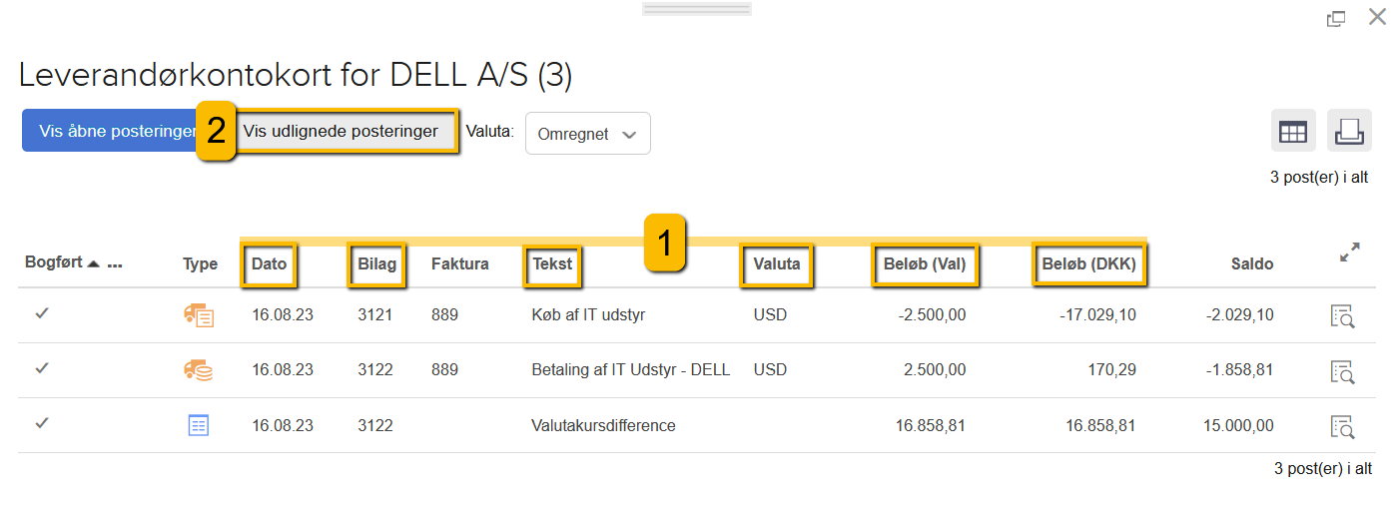Open details icon for Betaling af IT Udstyr row
1395x512 pixels.
(x=1342, y=371)
